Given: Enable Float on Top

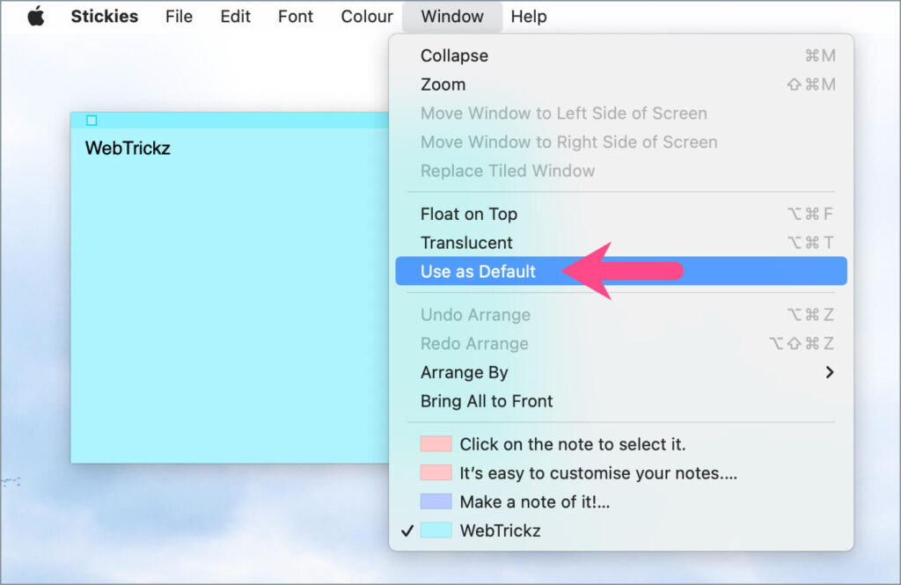Looking at the screenshot, I should point(469,214).
